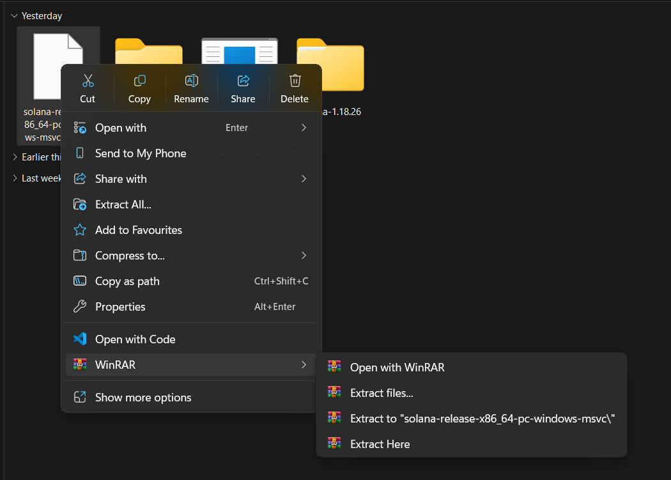671x480 pixels.
Task: Expand the Last week group
Action: click(x=14, y=178)
